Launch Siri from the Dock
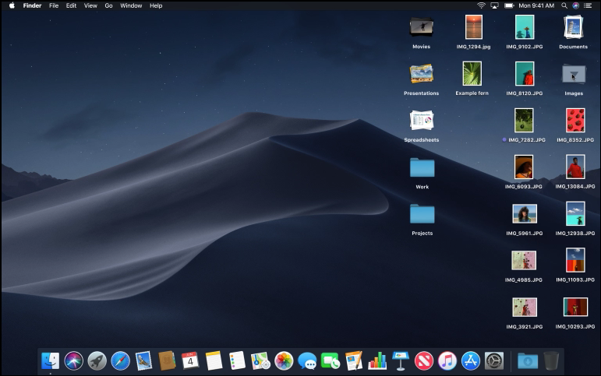The height and width of the screenshot is (376, 601). [73, 360]
